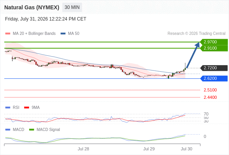Click the MA 20 + Bollinger Bands legend swatch
The width and height of the screenshot is (229, 155).
point(8,34)
